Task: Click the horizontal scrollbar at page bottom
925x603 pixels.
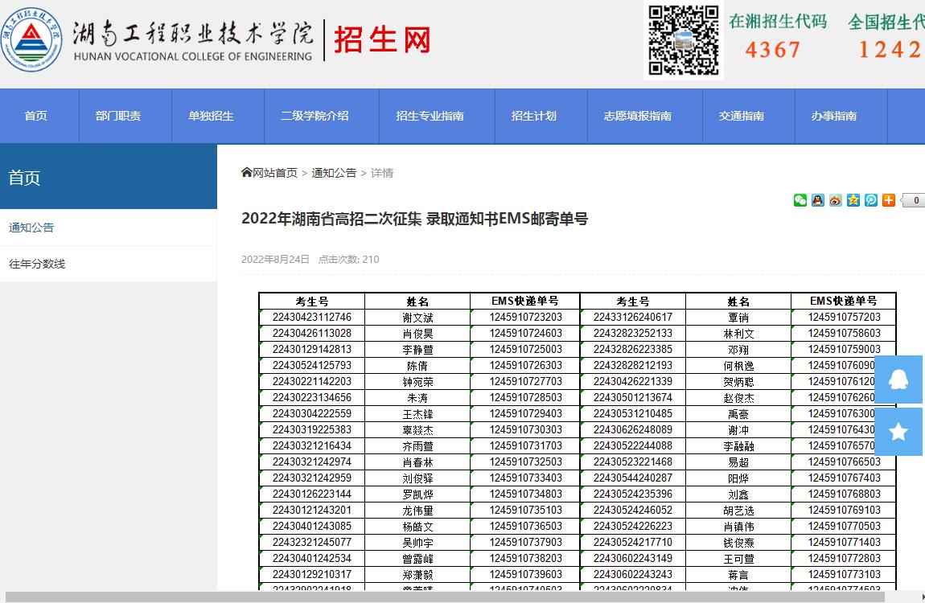Action: [x=445, y=597]
